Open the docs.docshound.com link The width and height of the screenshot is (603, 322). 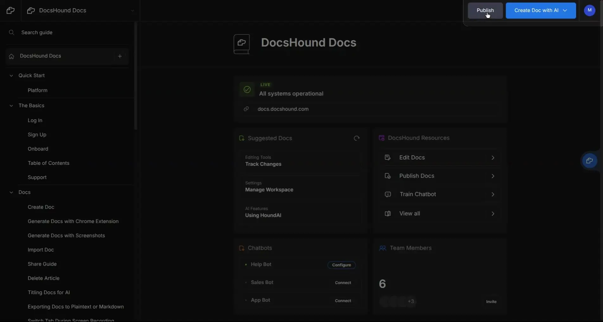point(283,109)
